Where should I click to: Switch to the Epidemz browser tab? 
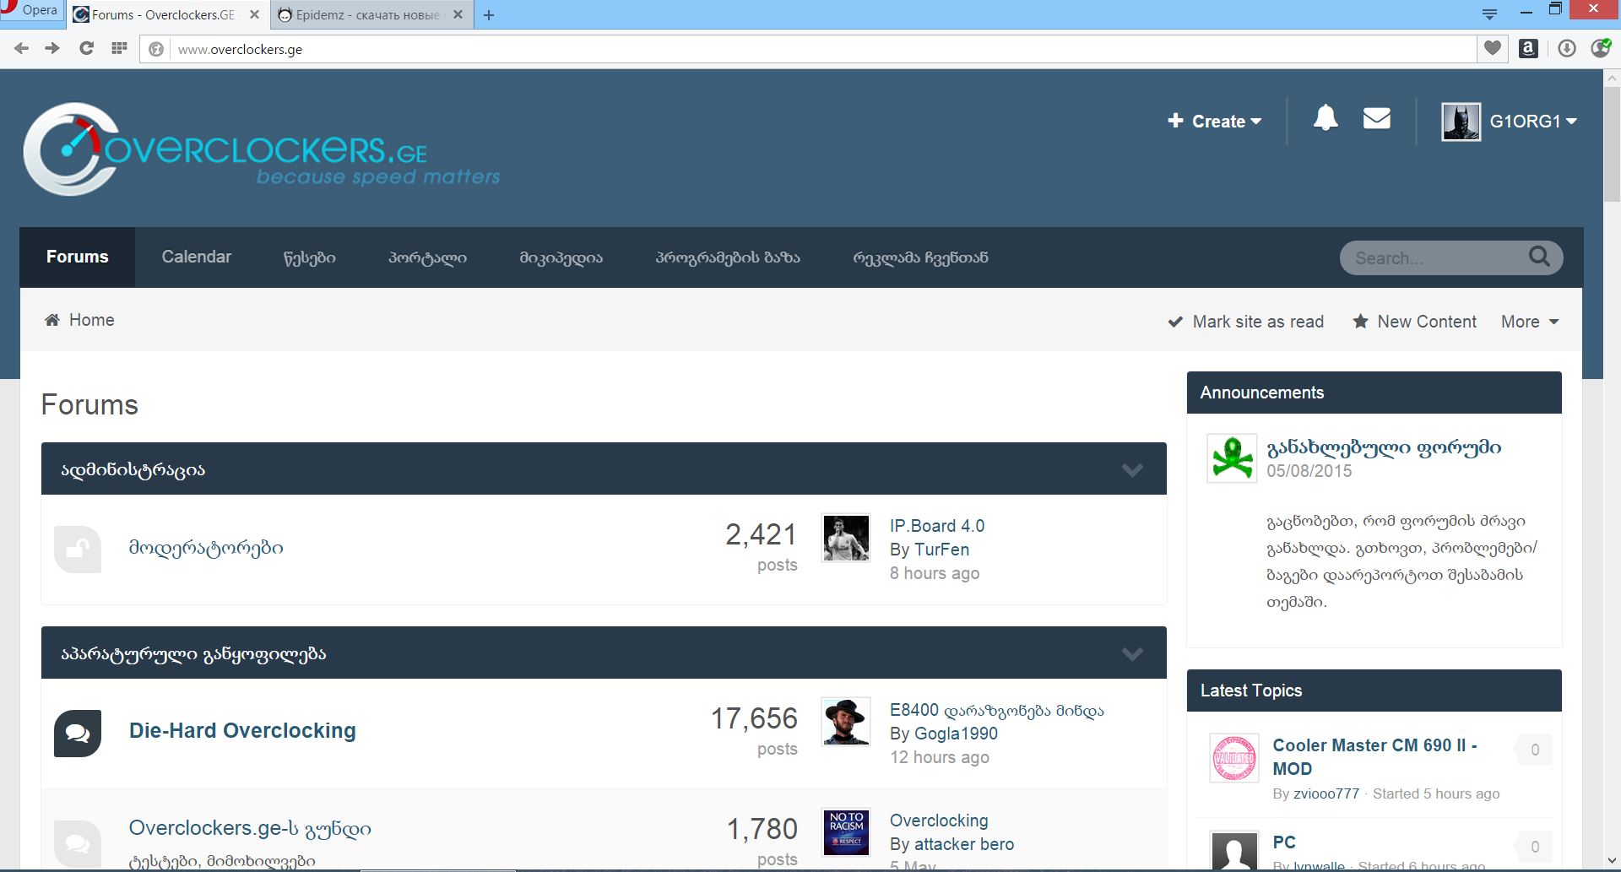pyautogui.click(x=367, y=15)
